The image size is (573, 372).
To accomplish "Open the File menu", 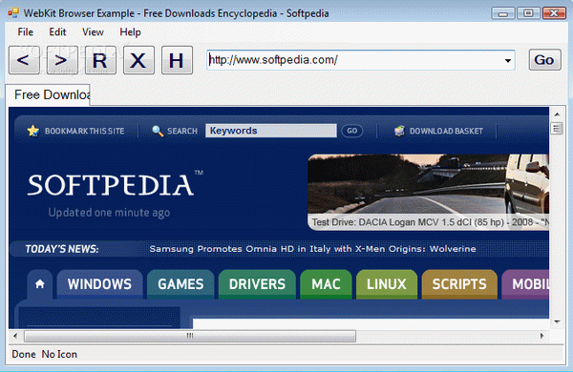I will point(26,32).
